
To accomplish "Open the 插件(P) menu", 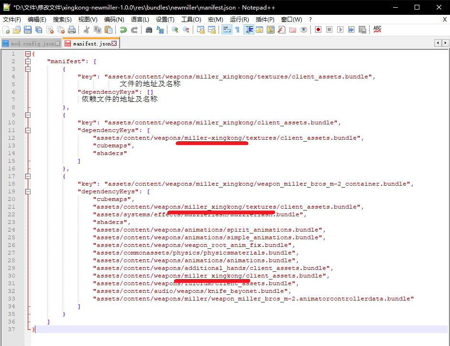I will pos(265,20).
